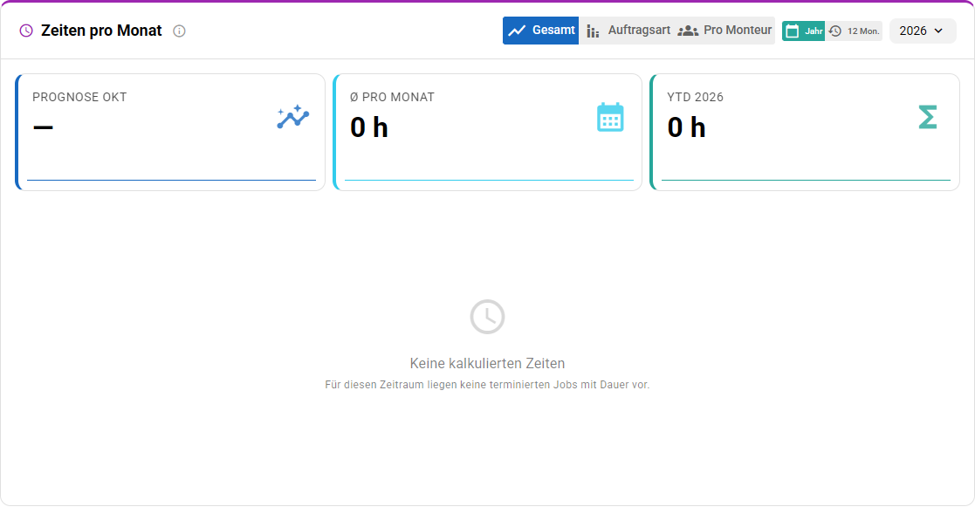975x507 pixels.
Task: Click the PROGNOSE OKT label
Action: pos(79,97)
